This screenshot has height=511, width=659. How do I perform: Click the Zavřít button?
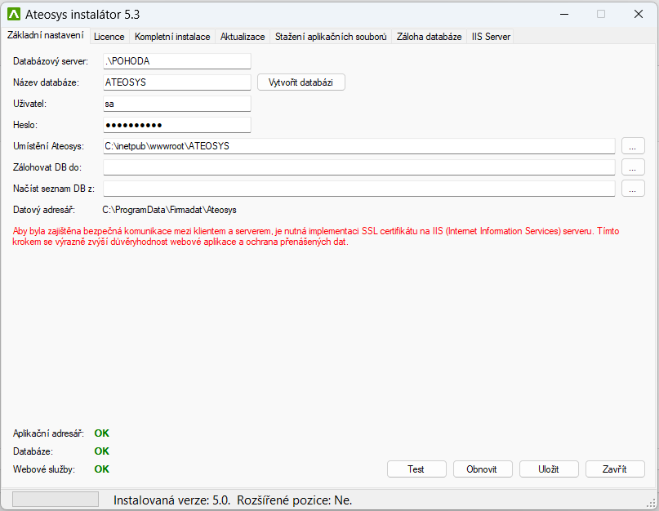tap(614, 469)
